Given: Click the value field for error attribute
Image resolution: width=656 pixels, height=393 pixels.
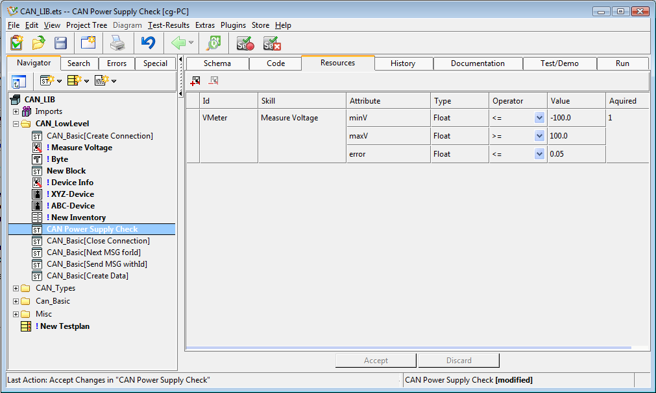Looking at the screenshot, I should click(x=576, y=154).
